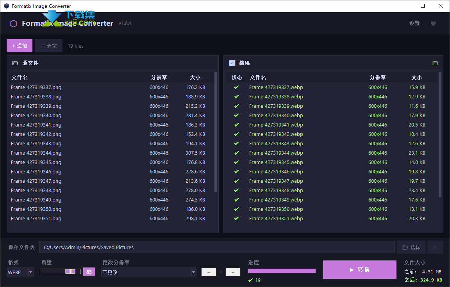The width and height of the screenshot is (450, 287).
Task: Click the purple progress bar
Action: tap(282, 271)
